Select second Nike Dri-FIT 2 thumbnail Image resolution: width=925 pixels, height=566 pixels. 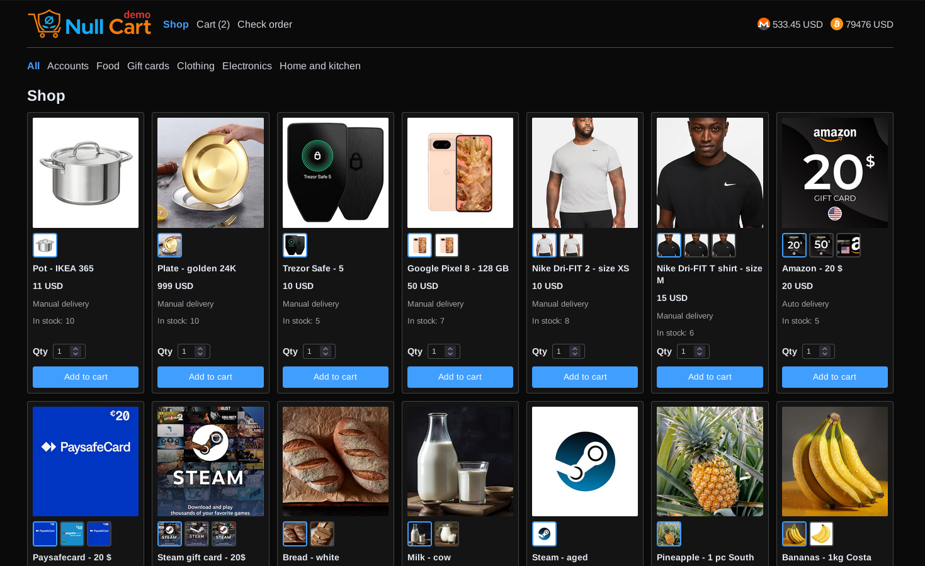(x=571, y=245)
